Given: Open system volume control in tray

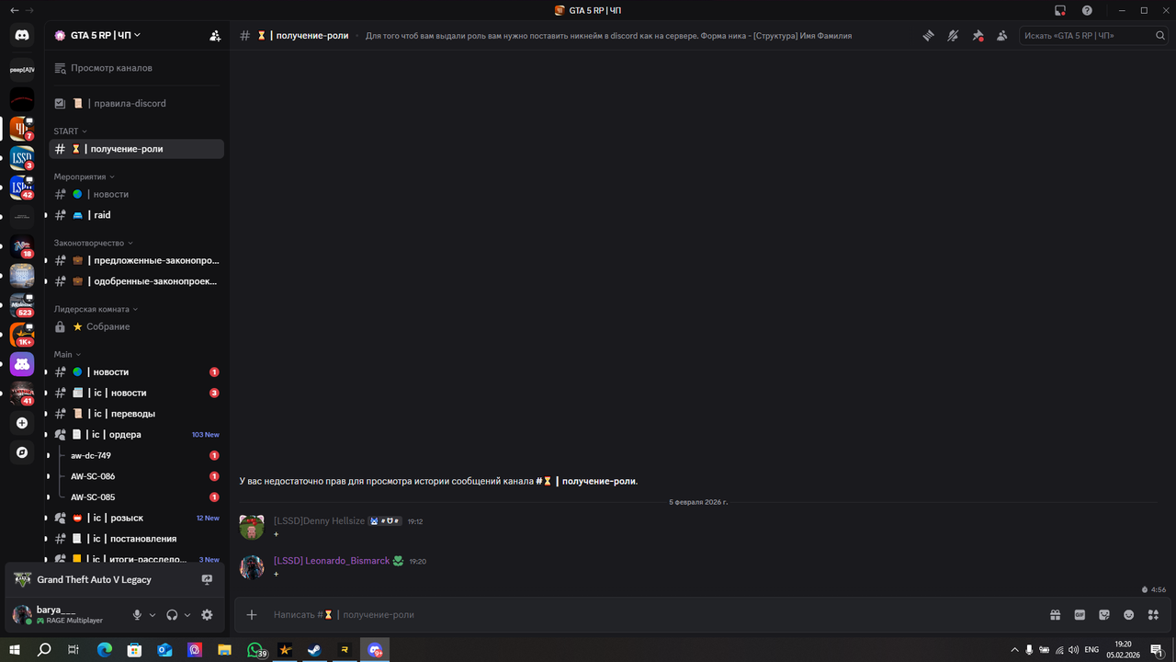Looking at the screenshot, I should tap(1073, 650).
